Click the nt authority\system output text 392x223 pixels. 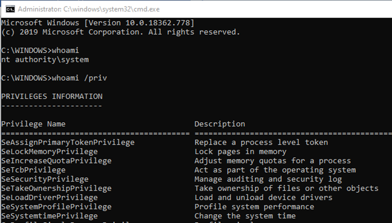pyautogui.click(x=45, y=59)
